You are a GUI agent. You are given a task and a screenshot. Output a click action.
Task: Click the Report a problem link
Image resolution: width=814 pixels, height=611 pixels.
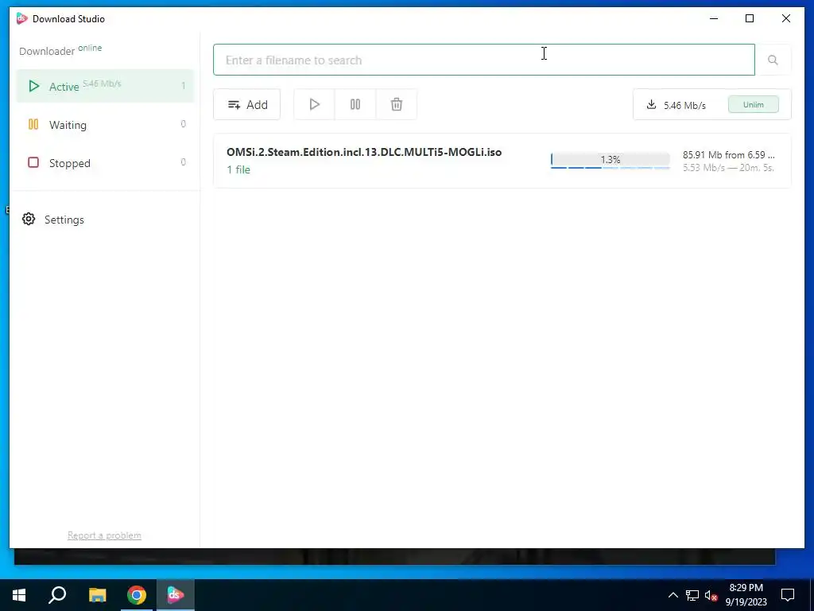(x=104, y=535)
